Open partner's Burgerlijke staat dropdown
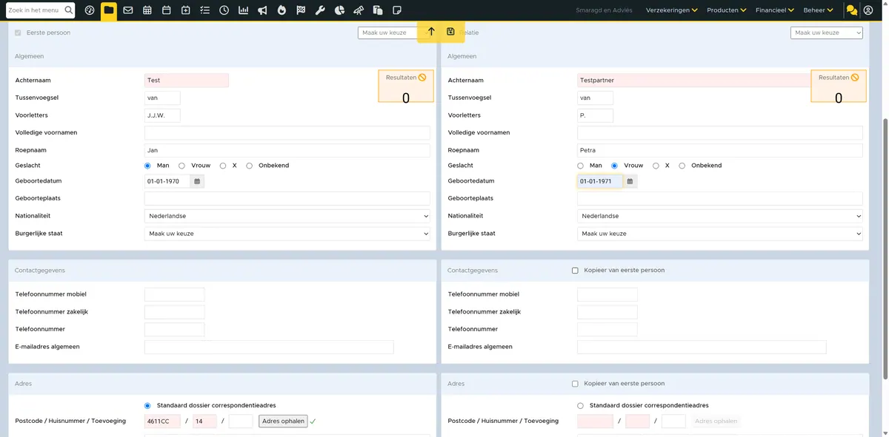This screenshot has width=889, height=437. click(720, 234)
